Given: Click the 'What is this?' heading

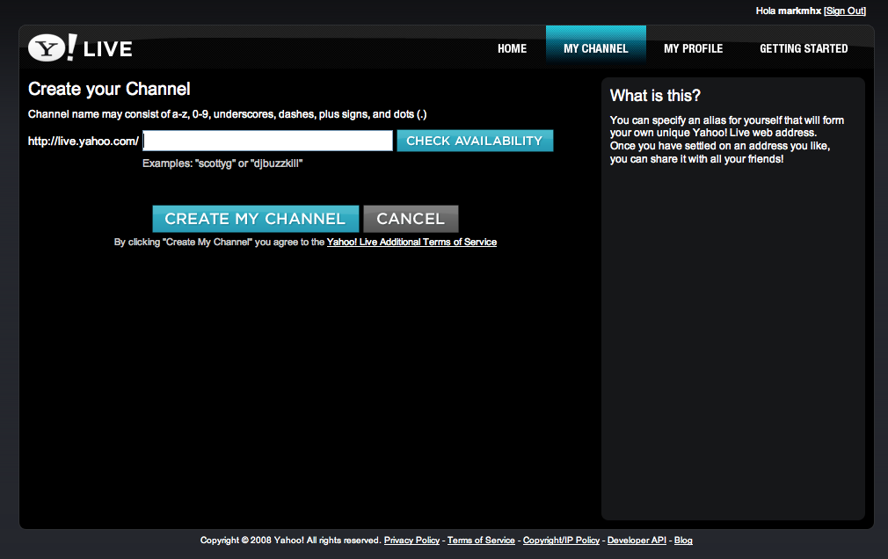Looking at the screenshot, I should click(x=655, y=95).
